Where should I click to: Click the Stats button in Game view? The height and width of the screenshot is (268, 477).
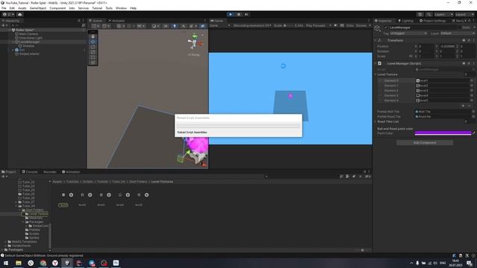350,25
